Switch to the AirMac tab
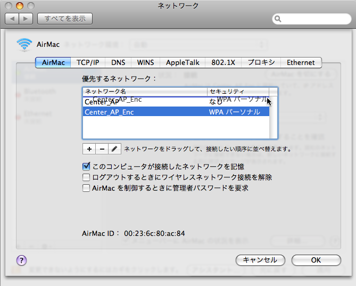Viewport: 356px width, 286px height. point(53,62)
